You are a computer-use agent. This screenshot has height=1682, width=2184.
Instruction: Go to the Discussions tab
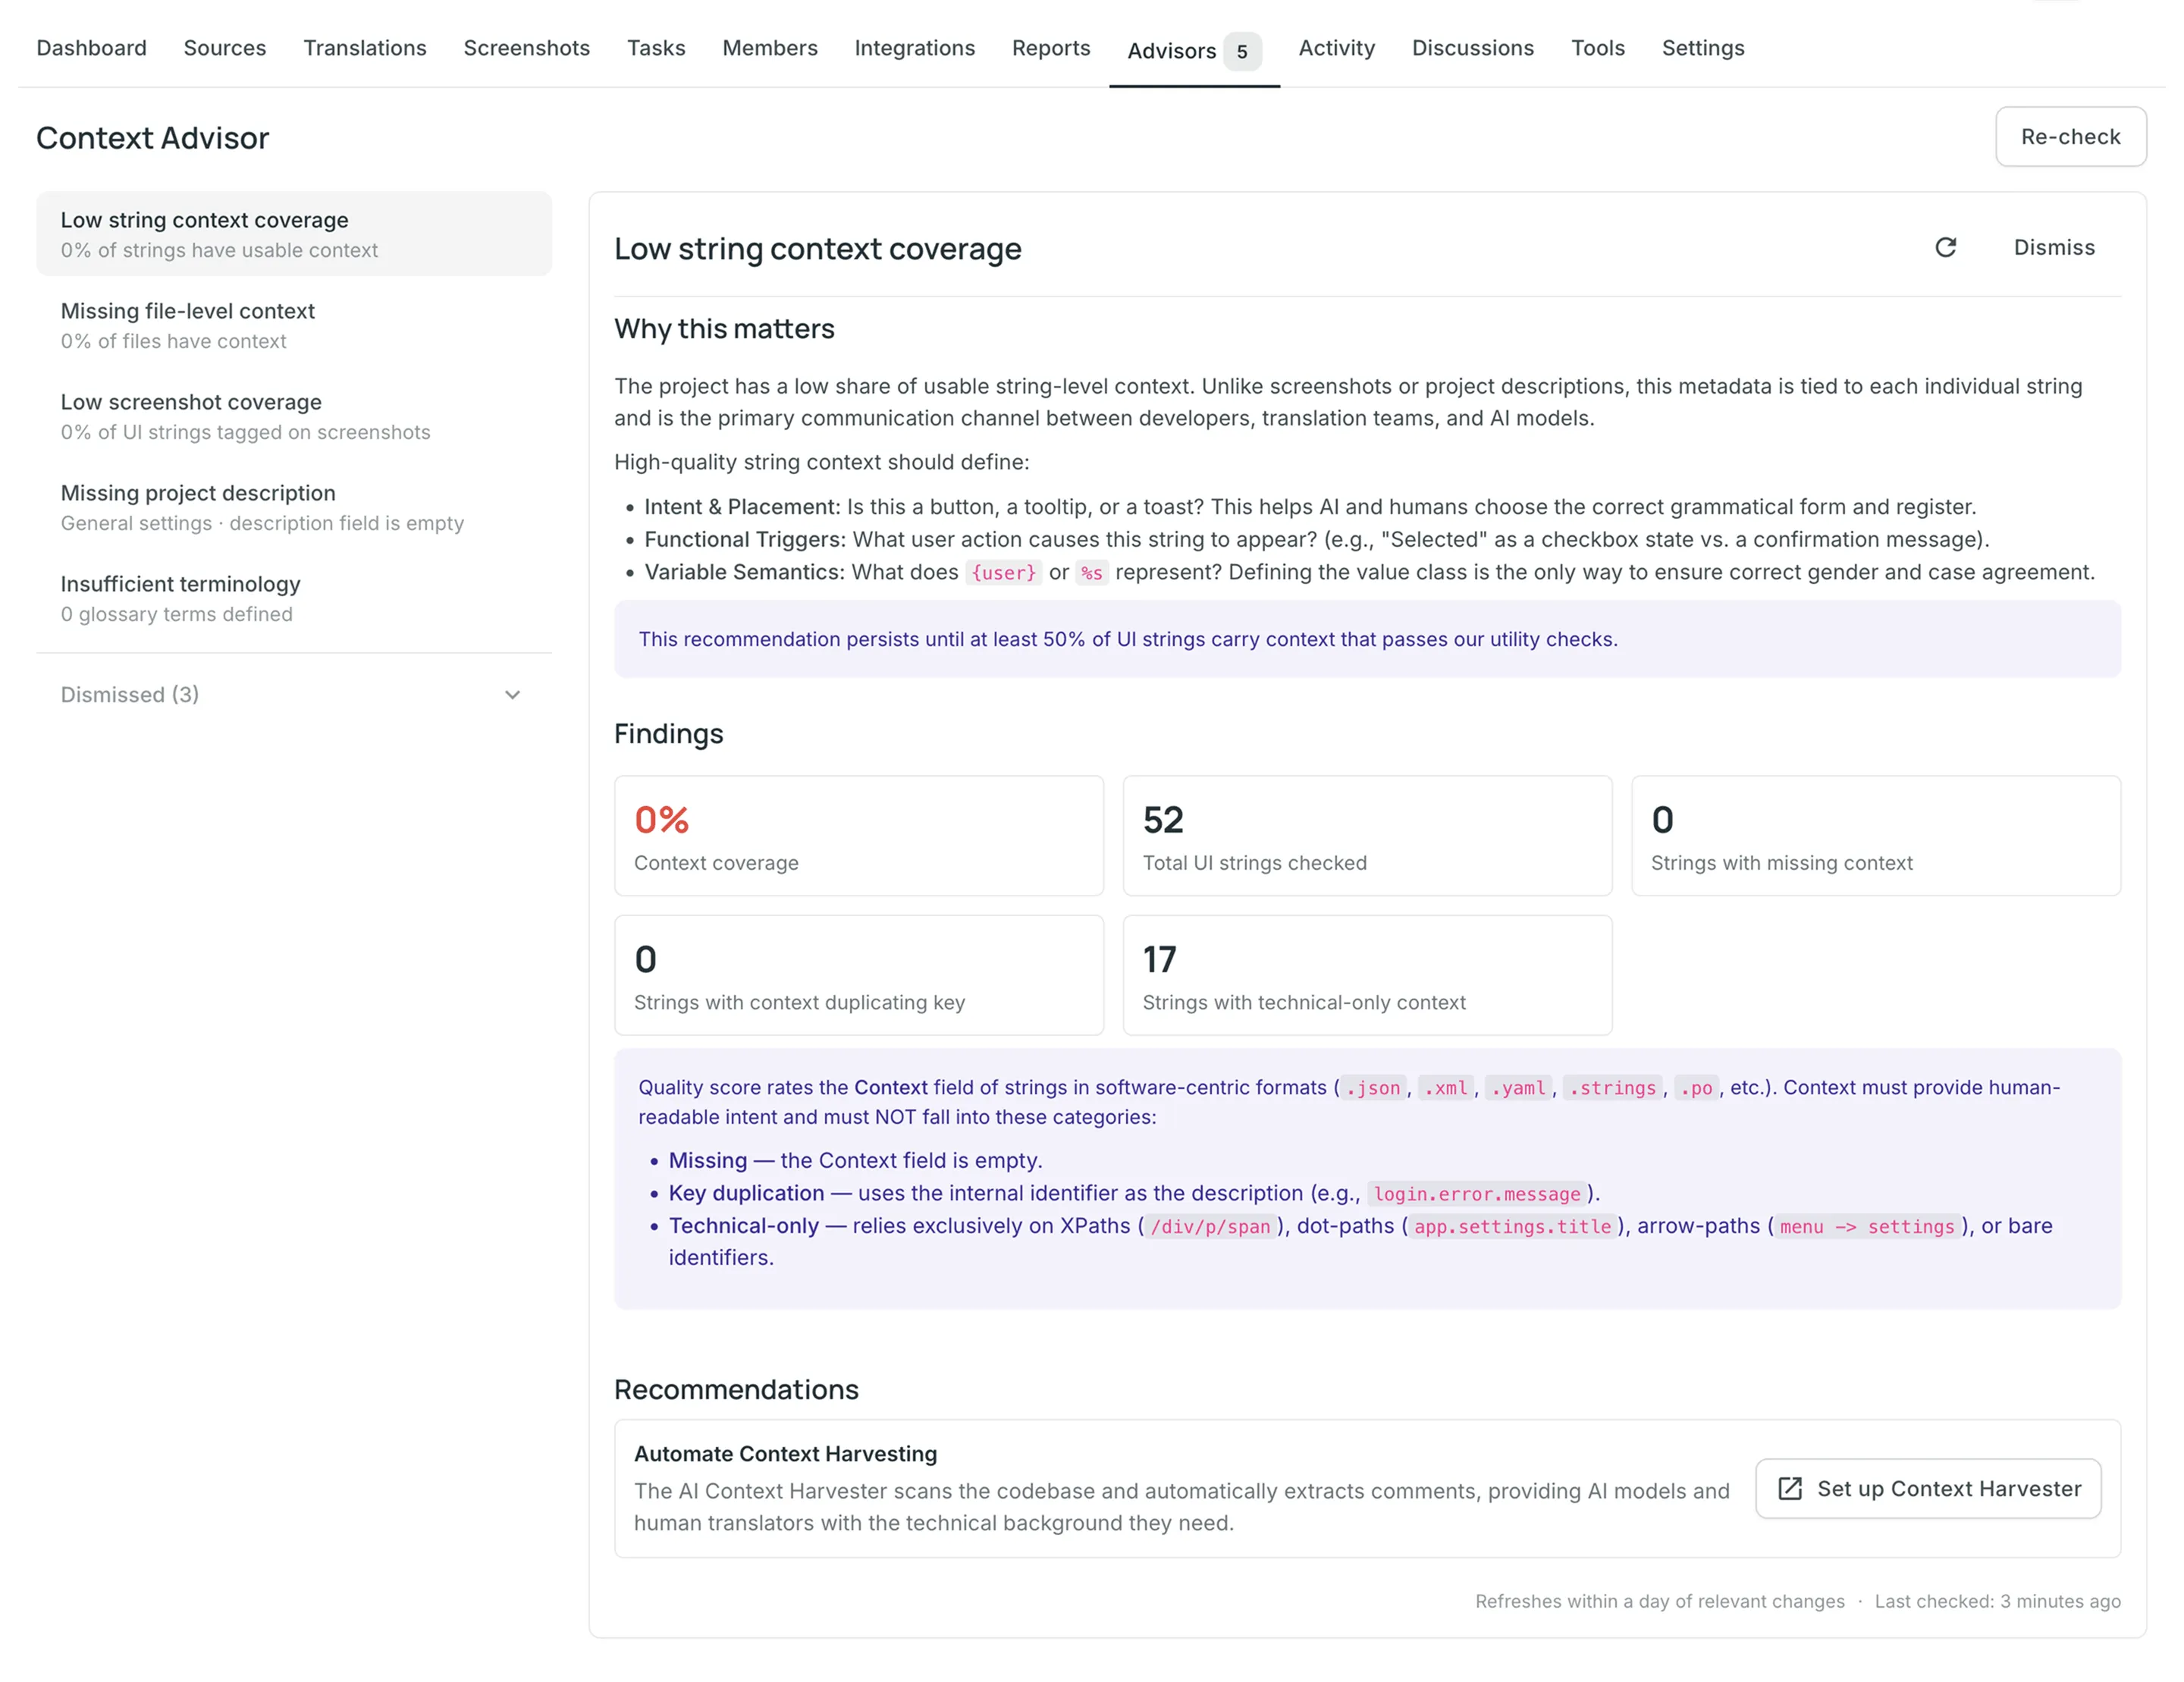point(1472,48)
